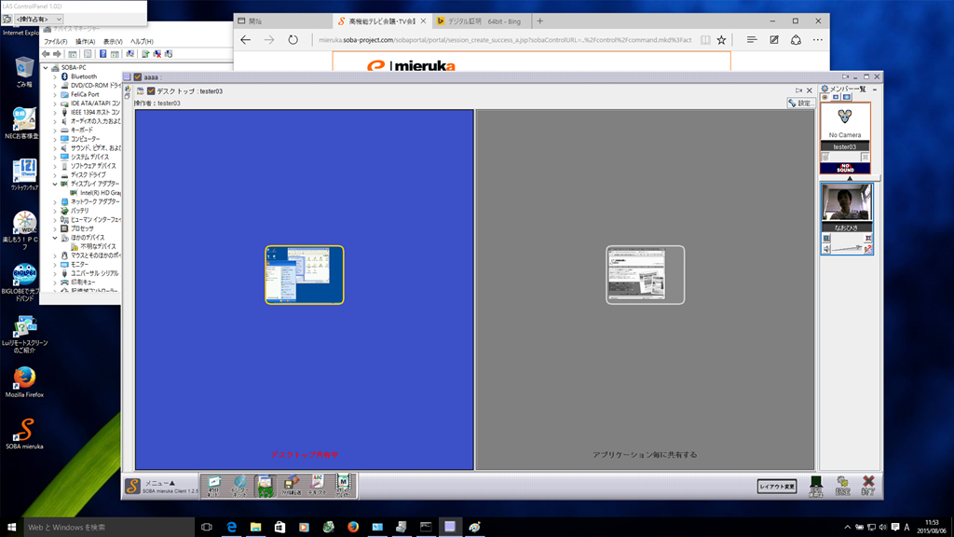This screenshot has height=537, width=954.
Task: Click the NO SOUND indicator under tester03
Action: pyautogui.click(x=845, y=168)
